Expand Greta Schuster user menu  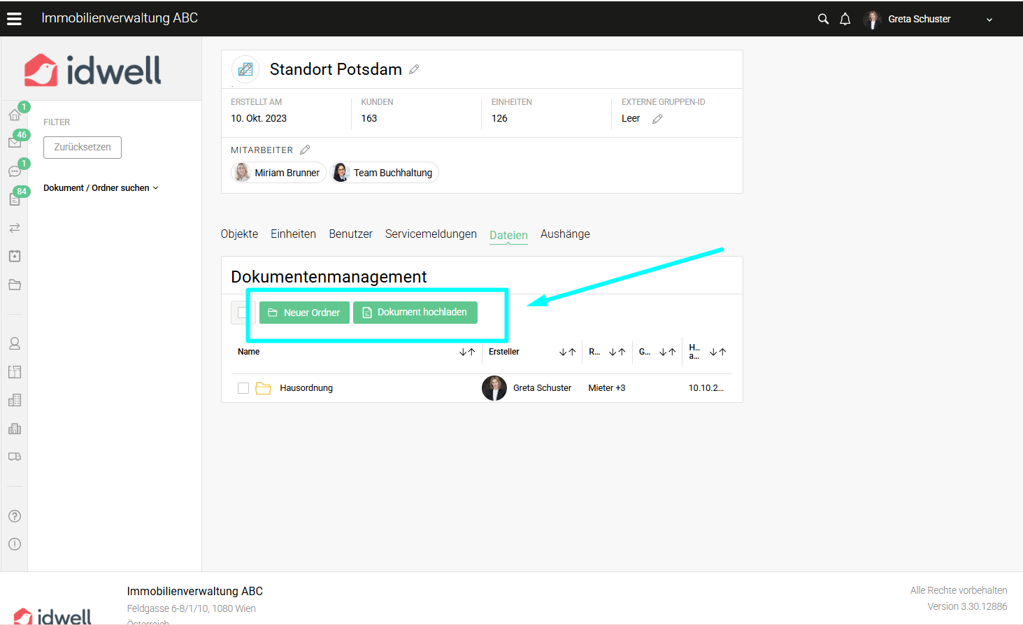[x=989, y=20]
